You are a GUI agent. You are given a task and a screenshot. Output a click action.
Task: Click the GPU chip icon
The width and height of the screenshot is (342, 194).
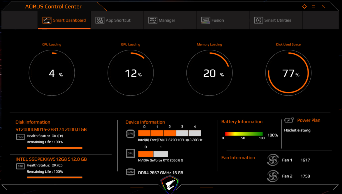click(131, 153)
